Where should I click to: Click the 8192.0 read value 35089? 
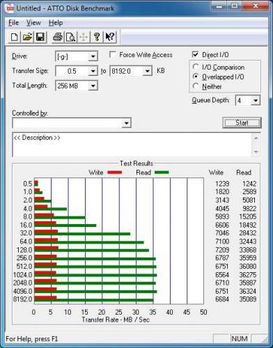pyautogui.click(x=248, y=299)
